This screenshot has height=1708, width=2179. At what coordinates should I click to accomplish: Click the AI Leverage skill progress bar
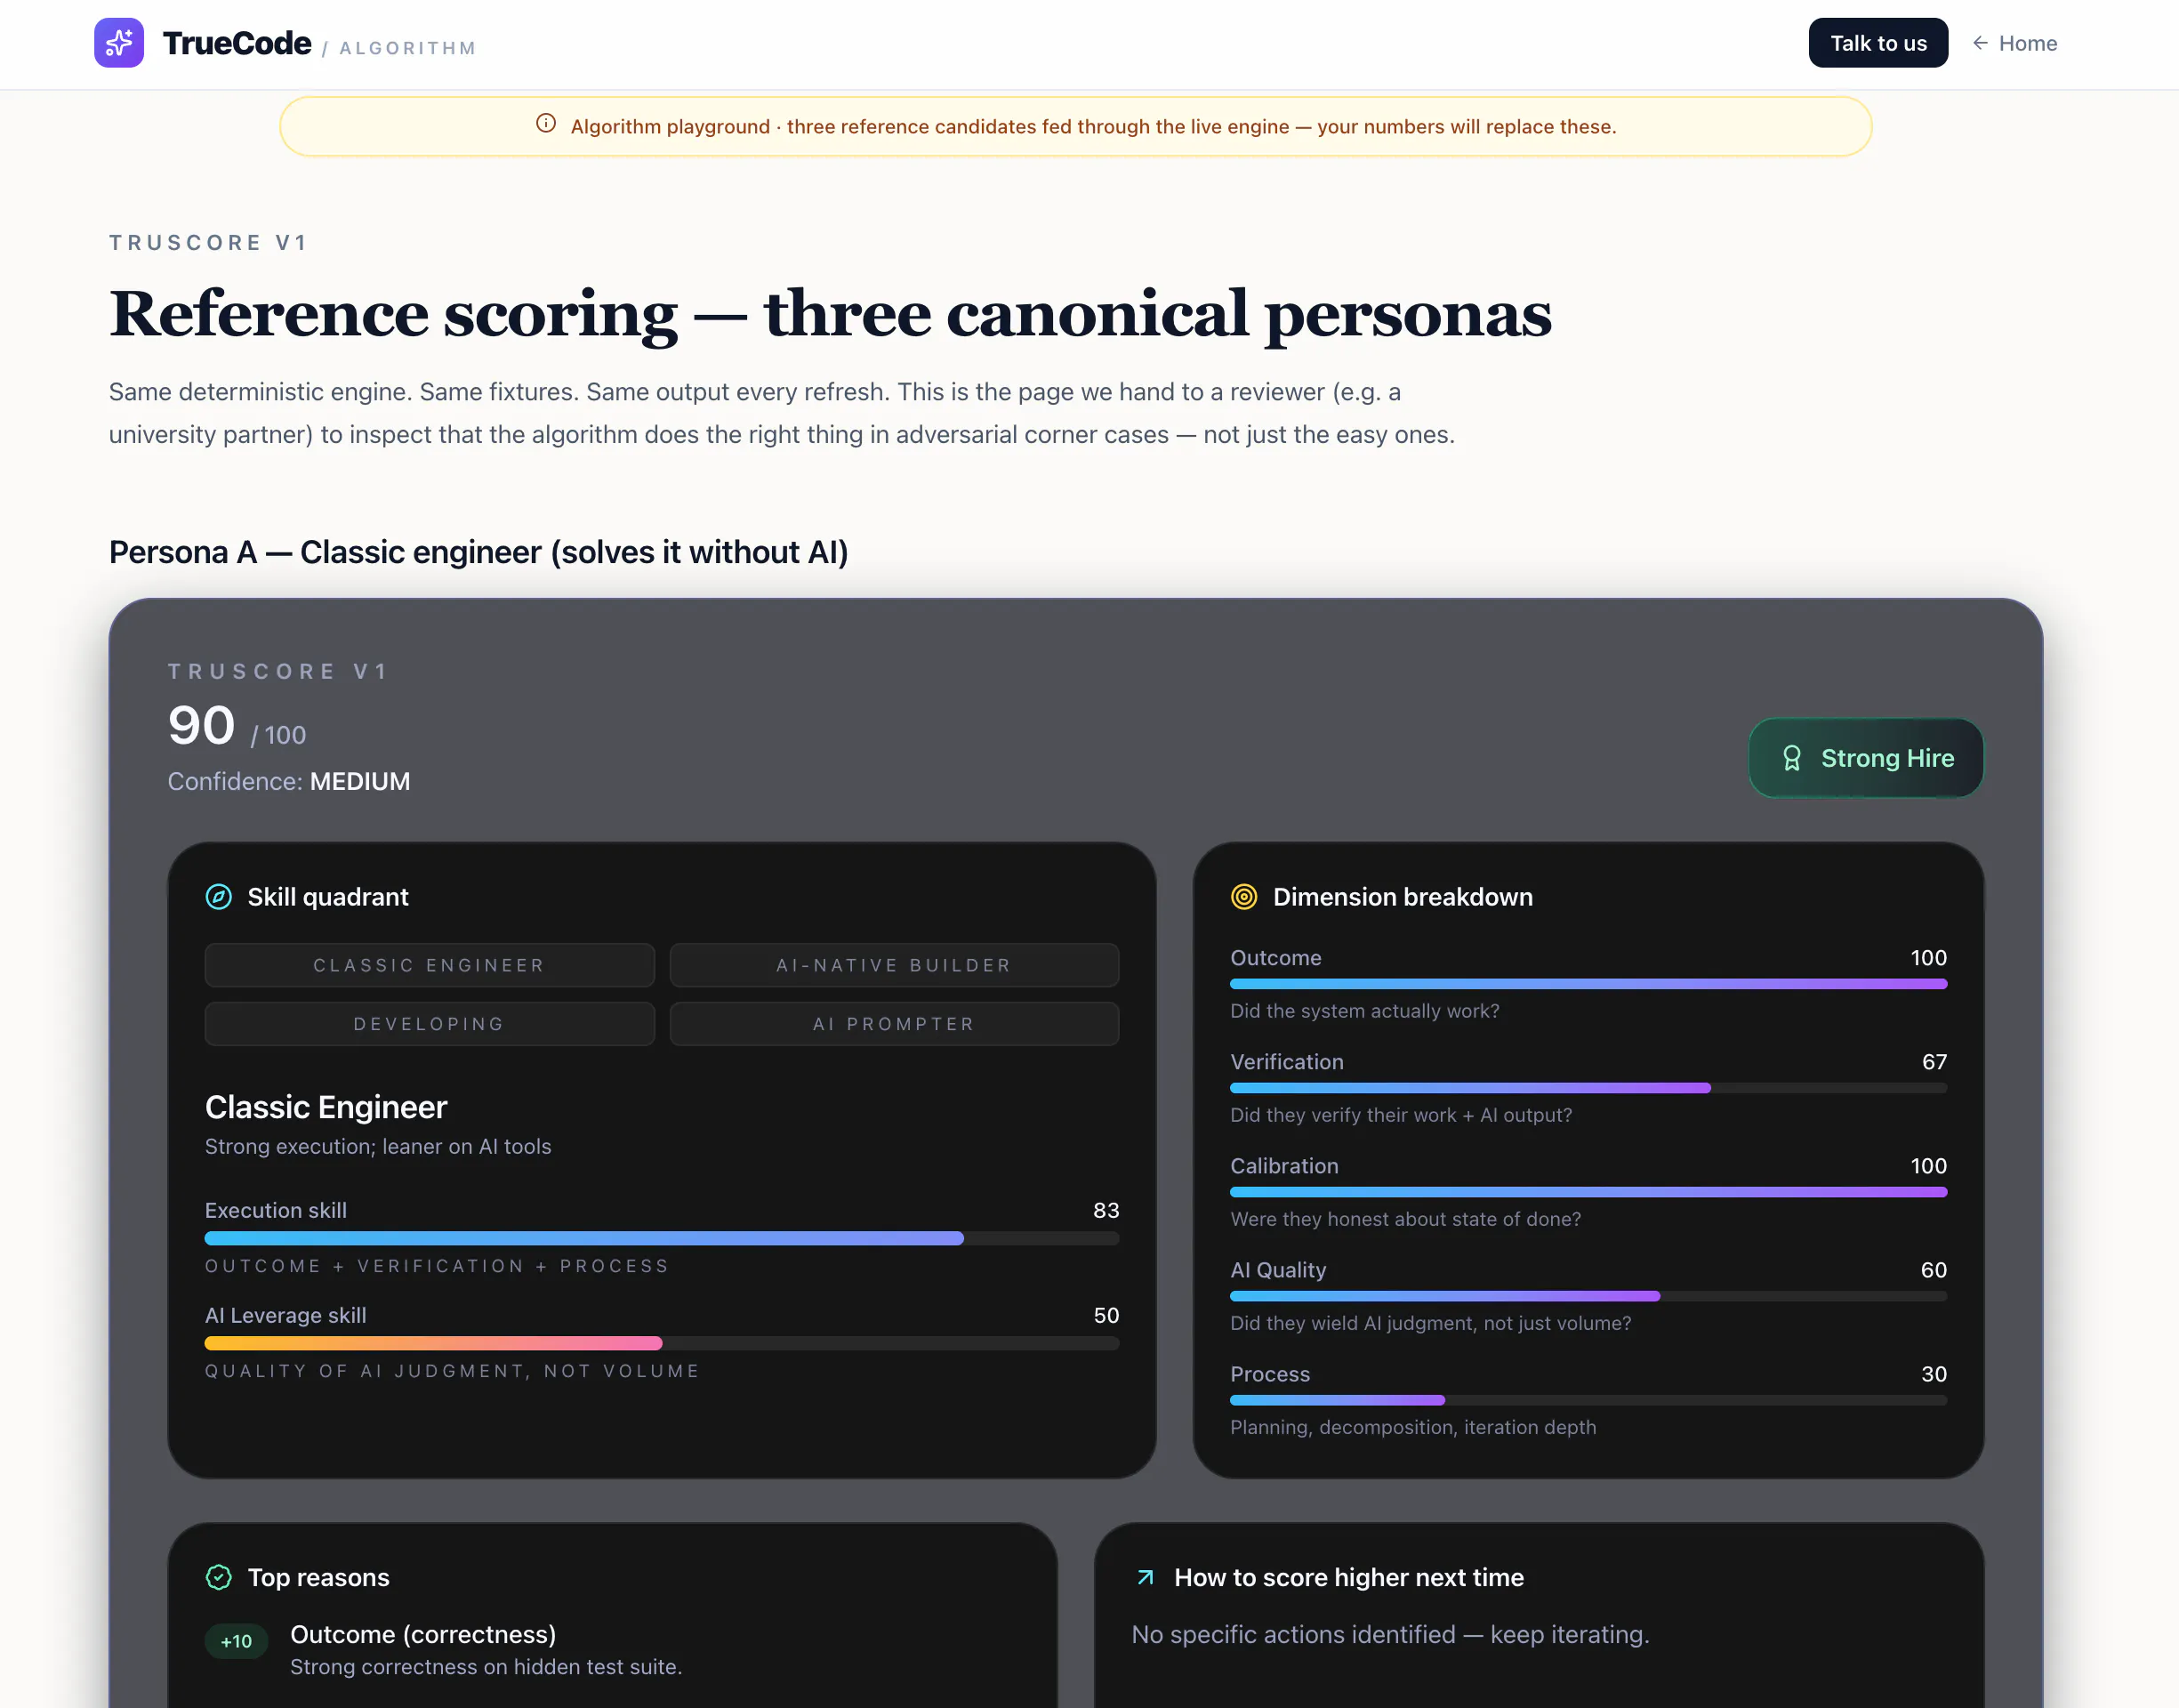[x=662, y=1343]
